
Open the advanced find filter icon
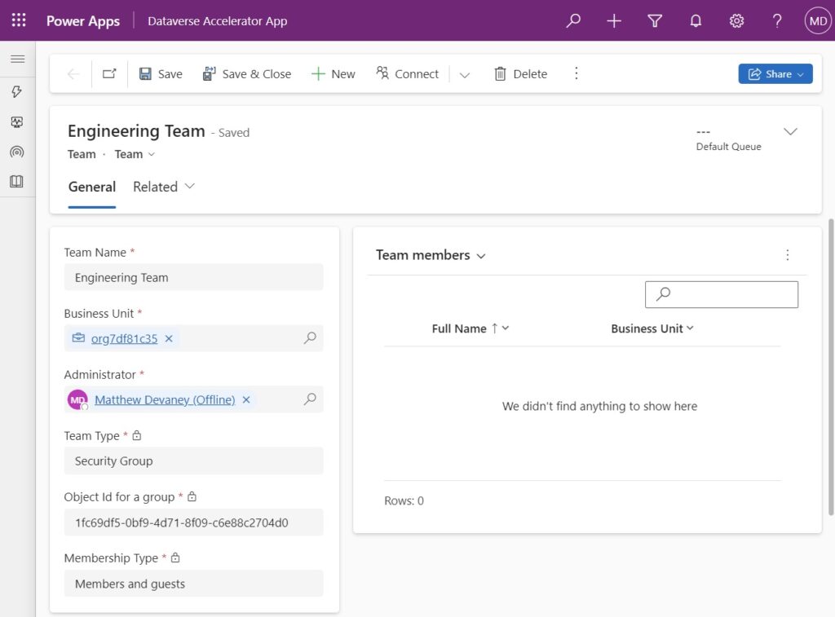(655, 20)
